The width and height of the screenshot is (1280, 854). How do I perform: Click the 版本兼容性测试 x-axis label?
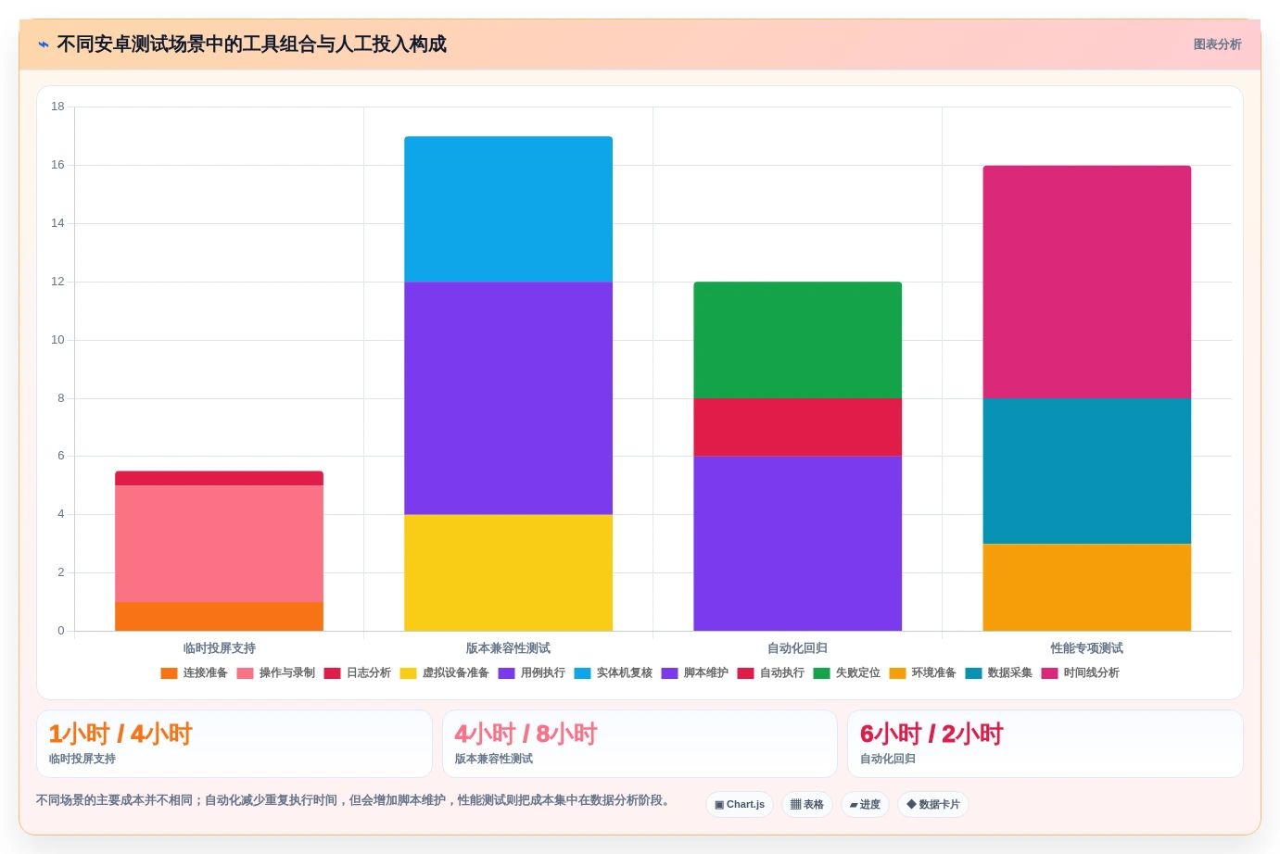pyautogui.click(x=508, y=648)
